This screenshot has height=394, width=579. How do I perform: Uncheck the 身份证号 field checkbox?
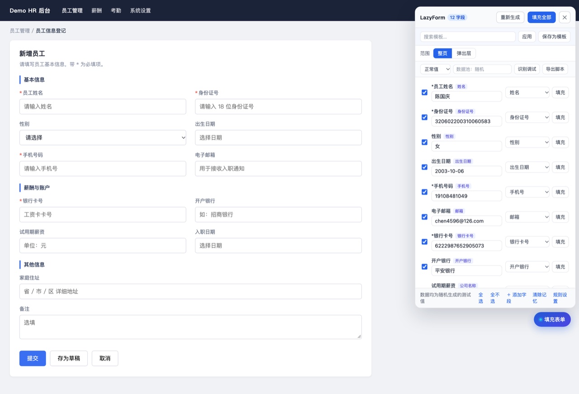point(424,117)
